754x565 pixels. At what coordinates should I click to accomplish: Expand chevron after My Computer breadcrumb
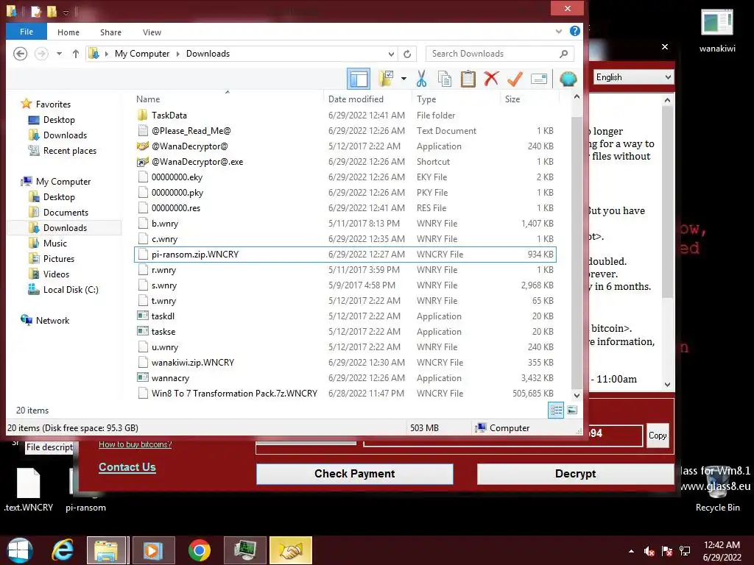coord(178,54)
